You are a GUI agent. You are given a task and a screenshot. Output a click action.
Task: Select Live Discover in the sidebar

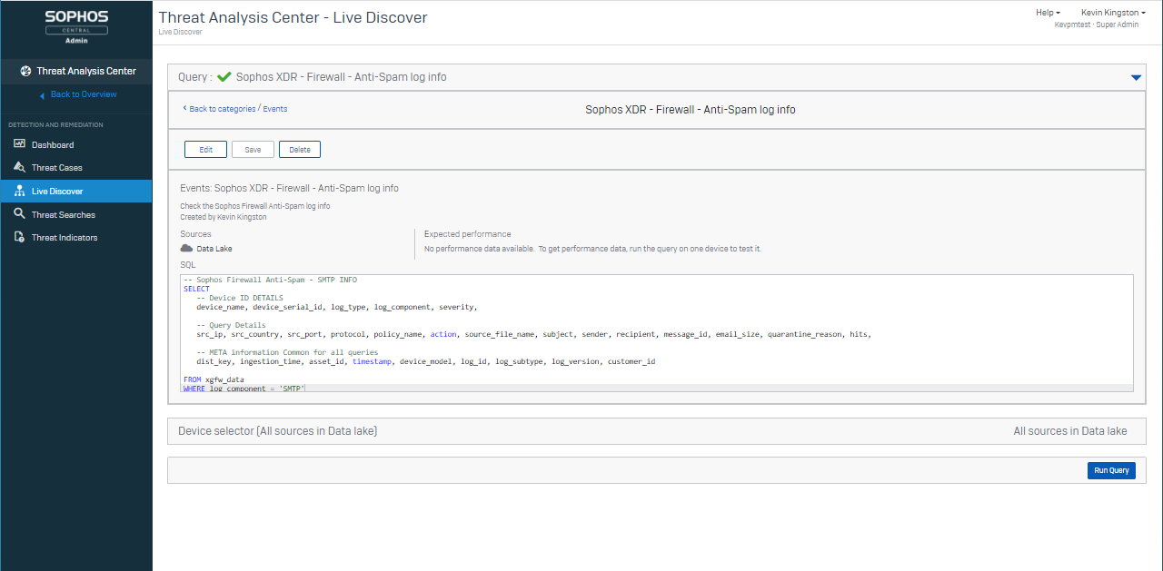tap(76, 191)
